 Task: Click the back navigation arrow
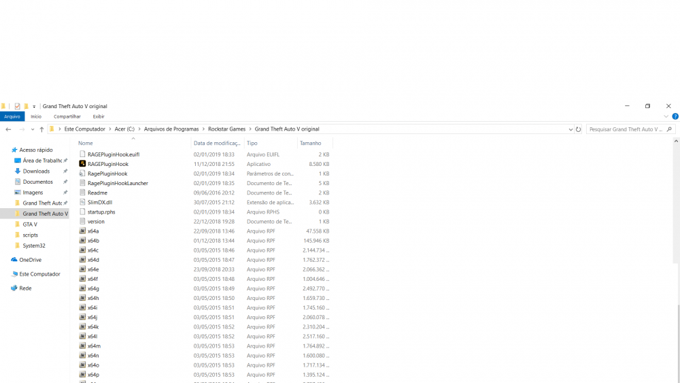[x=8, y=129]
